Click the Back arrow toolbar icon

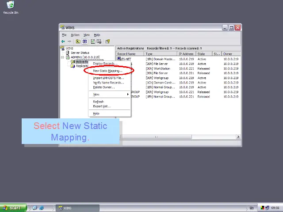pyautogui.click(x=63, y=42)
